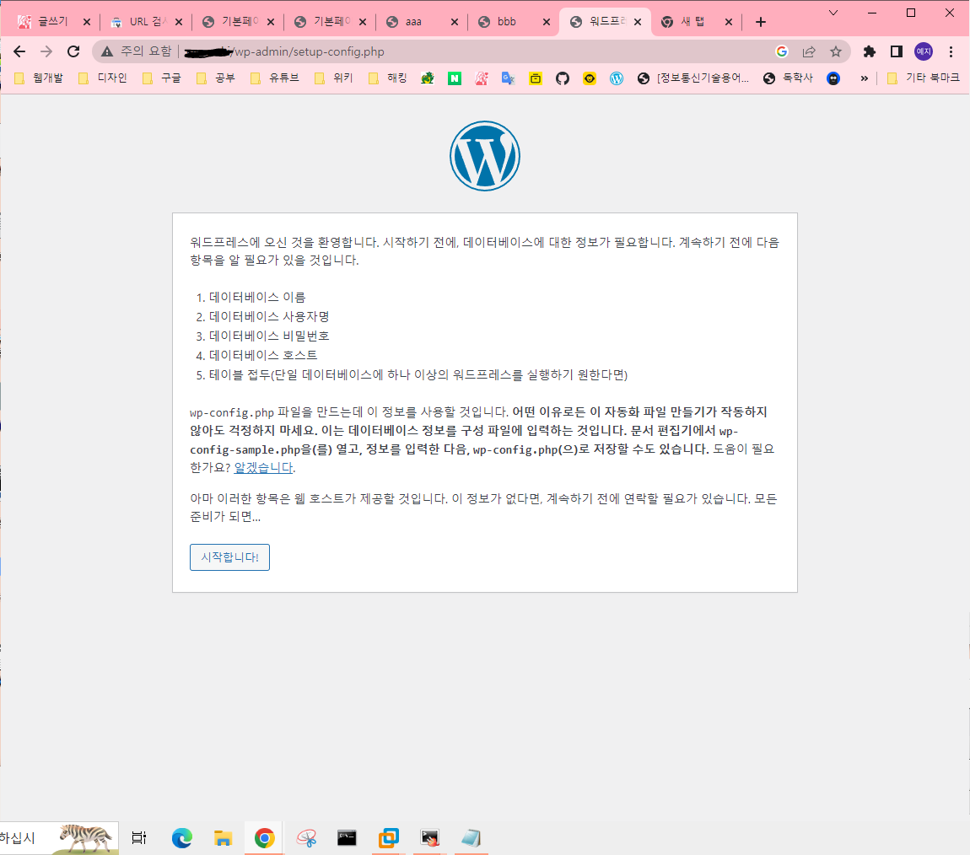
Task: Open the '기타 북마크' folder
Action: click(x=923, y=78)
